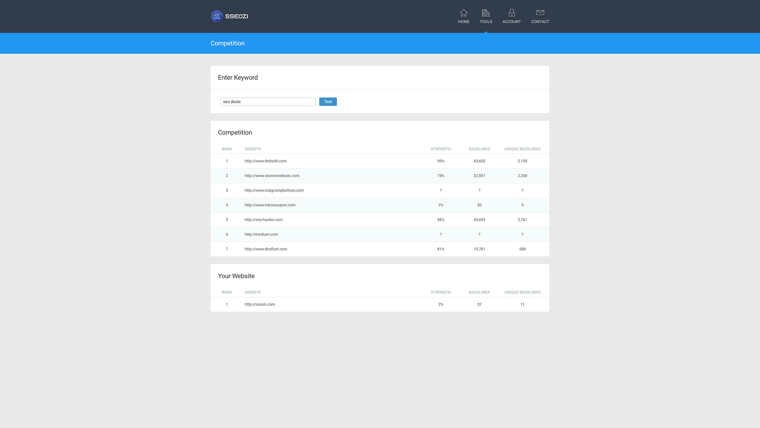Open http://seo-hacker.com link
760x428 pixels.
click(x=264, y=220)
